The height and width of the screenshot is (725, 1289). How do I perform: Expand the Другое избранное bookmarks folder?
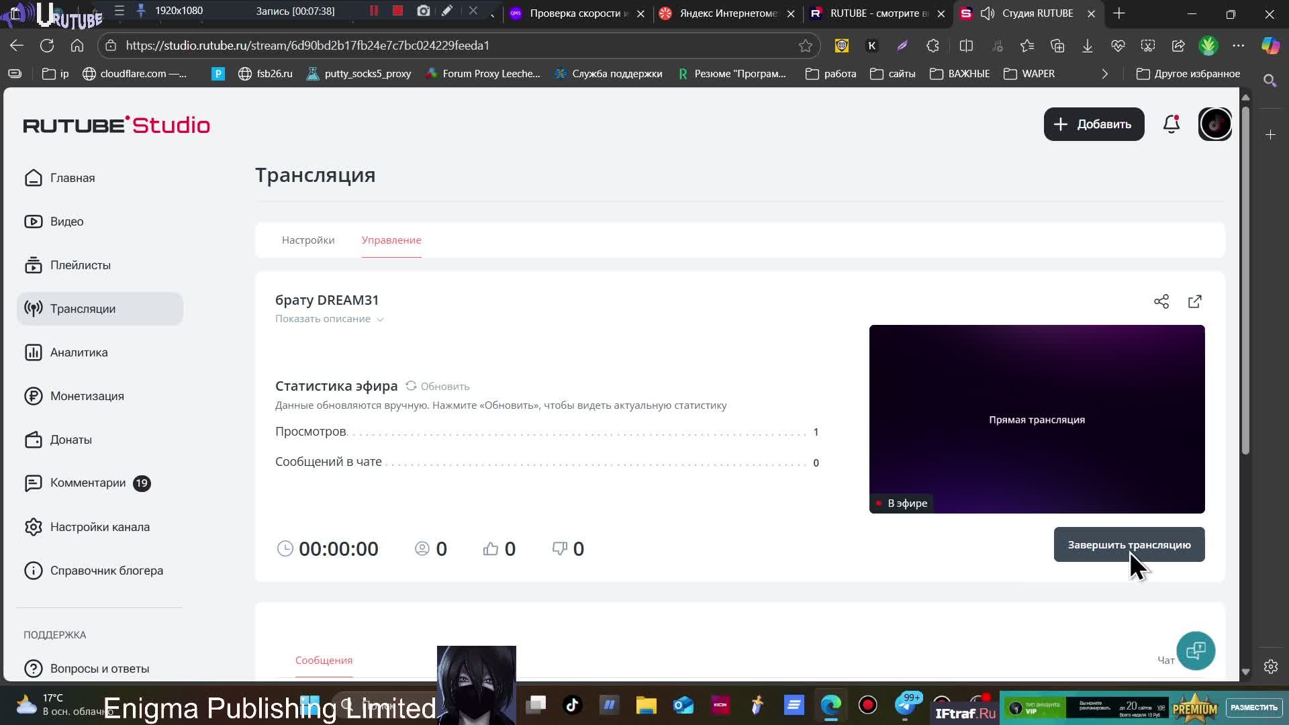click(x=1188, y=74)
